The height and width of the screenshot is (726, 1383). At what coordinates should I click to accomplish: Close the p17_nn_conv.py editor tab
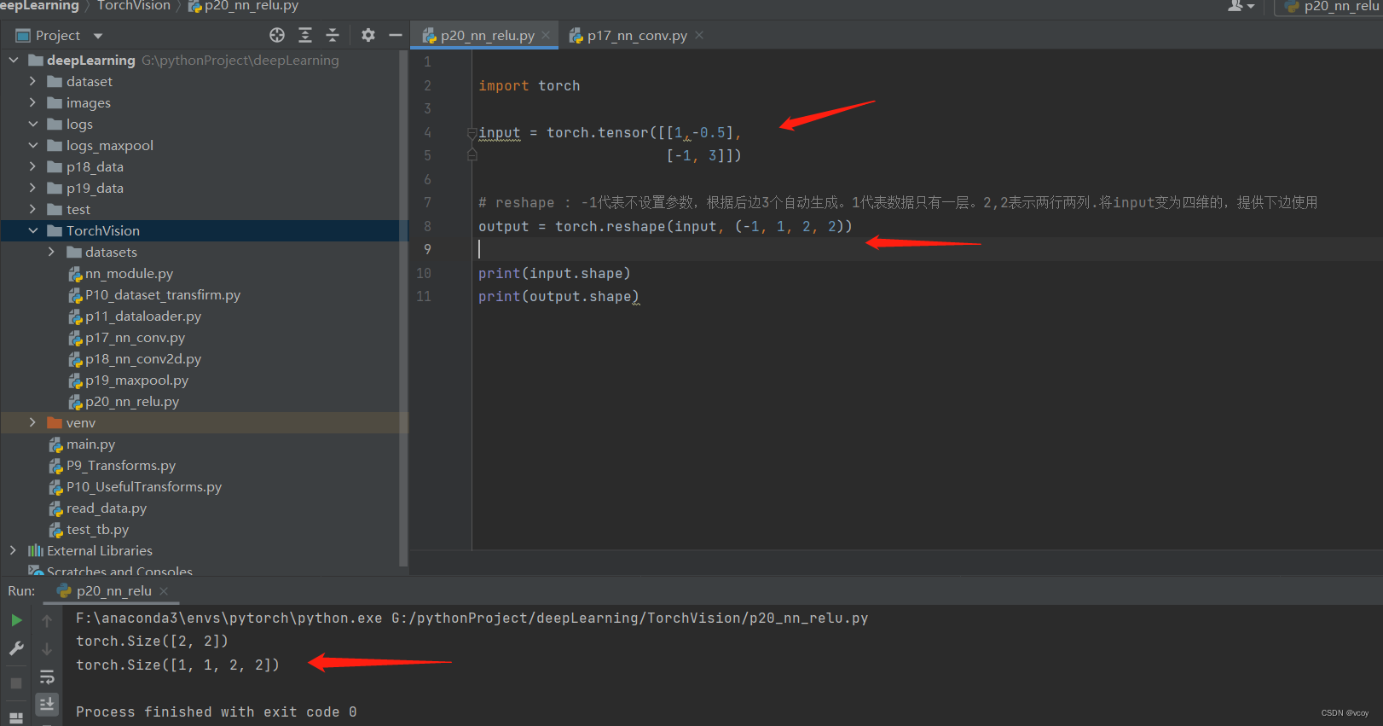point(699,35)
